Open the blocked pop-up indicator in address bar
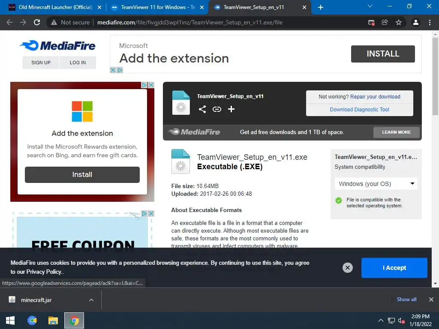Screen dimensions: 439x329 click(371, 23)
